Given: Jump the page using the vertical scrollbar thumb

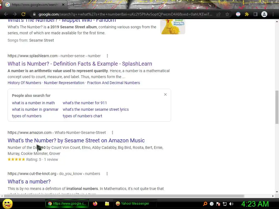Looking at the screenshot, I should (x=277, y=107).
